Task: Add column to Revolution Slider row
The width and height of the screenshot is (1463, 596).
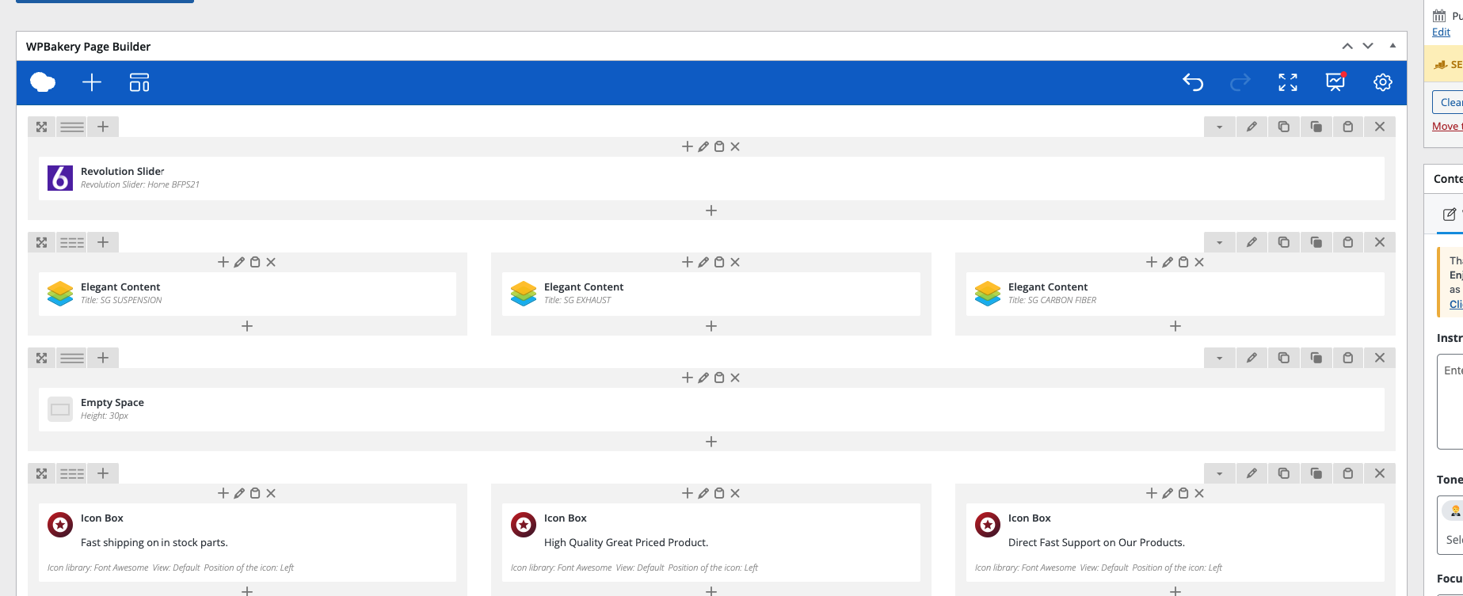Action: [103, 127]
